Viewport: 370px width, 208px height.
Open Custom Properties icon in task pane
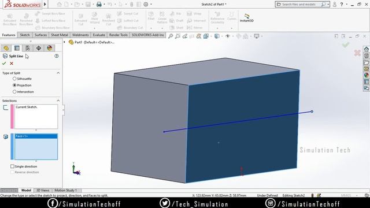[x=366, y=81]
